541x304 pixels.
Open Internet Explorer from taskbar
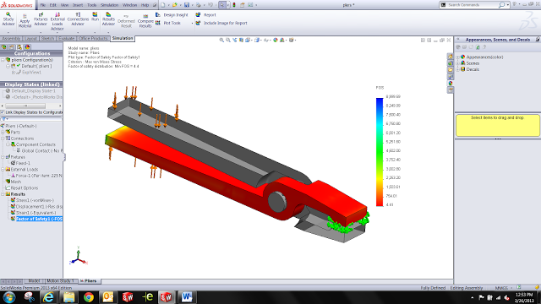(x=48, y=297)
